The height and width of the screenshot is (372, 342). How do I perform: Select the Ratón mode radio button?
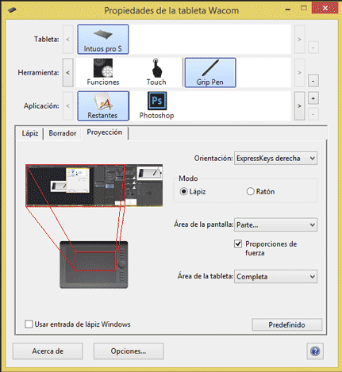pyautogui.click(x=250, y=191)
